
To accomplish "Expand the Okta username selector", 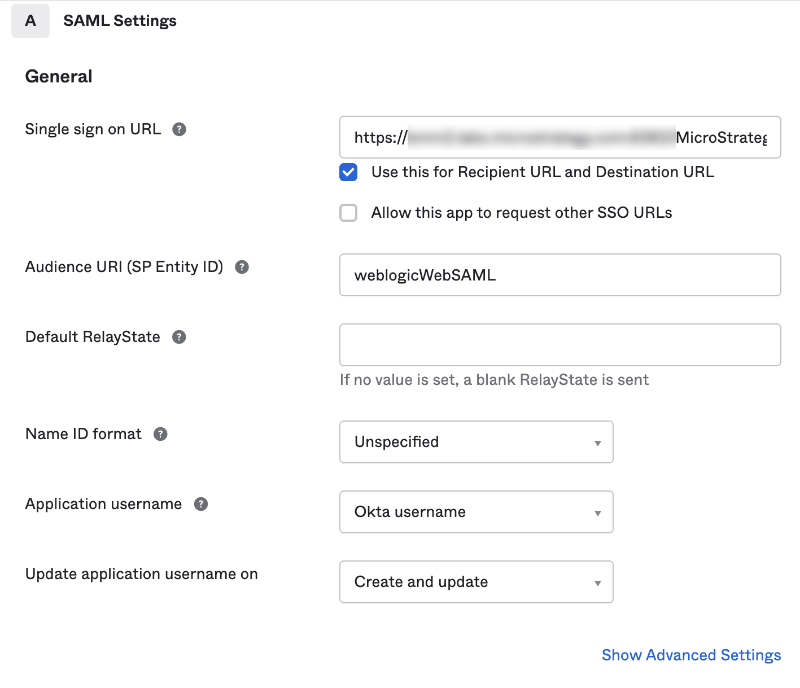I will [x=476, y=512].
